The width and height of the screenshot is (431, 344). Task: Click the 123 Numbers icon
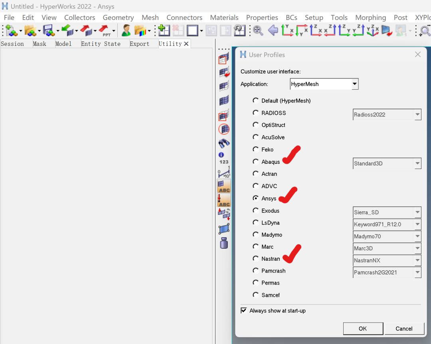click(224, 162)
